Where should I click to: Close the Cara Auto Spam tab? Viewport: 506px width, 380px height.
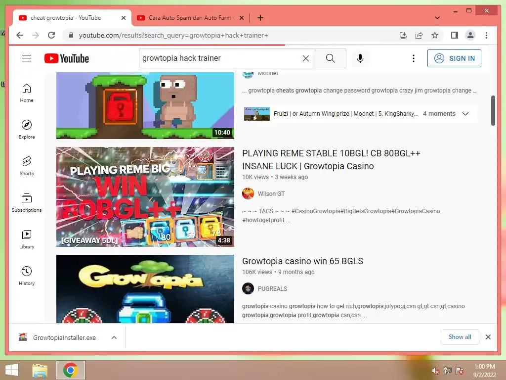click(x=241, y=18)
